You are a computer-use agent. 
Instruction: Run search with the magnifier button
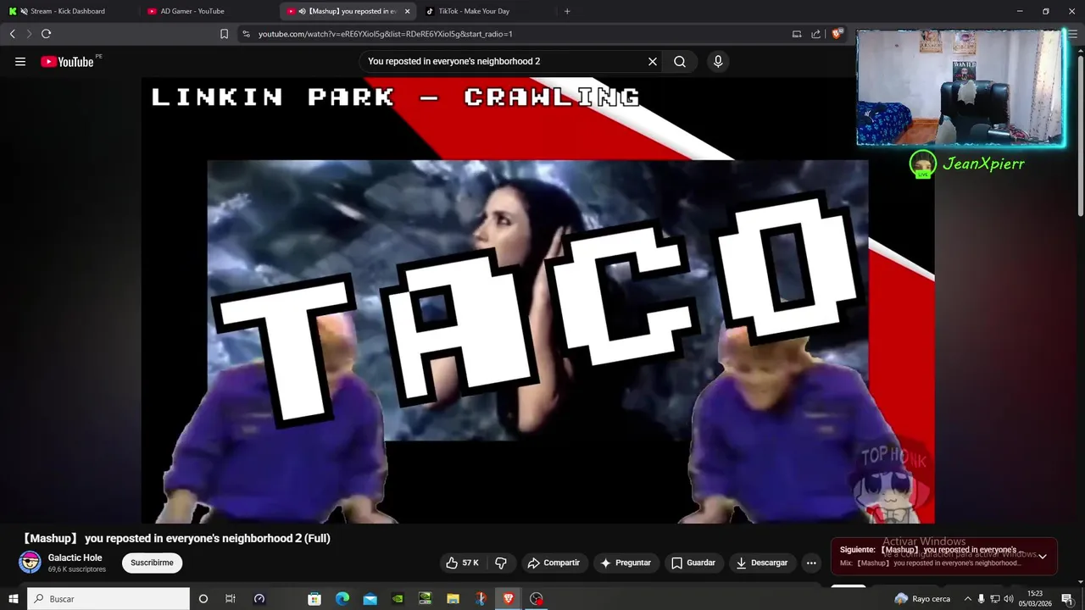click(x=680, y=61)
